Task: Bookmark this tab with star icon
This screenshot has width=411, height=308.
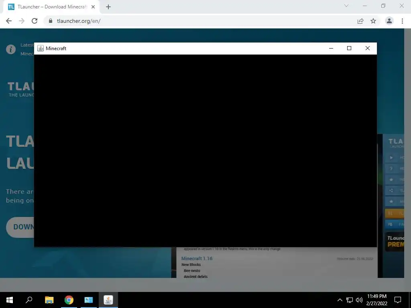Action: click(x=373, y=21)
